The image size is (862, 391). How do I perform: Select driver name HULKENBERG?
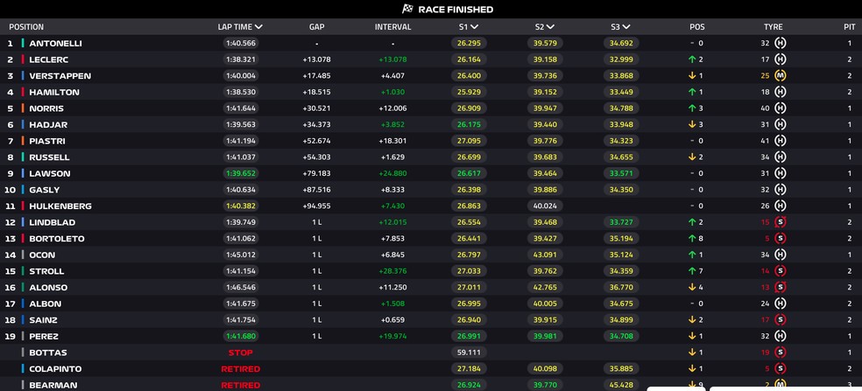coord(60,206)
